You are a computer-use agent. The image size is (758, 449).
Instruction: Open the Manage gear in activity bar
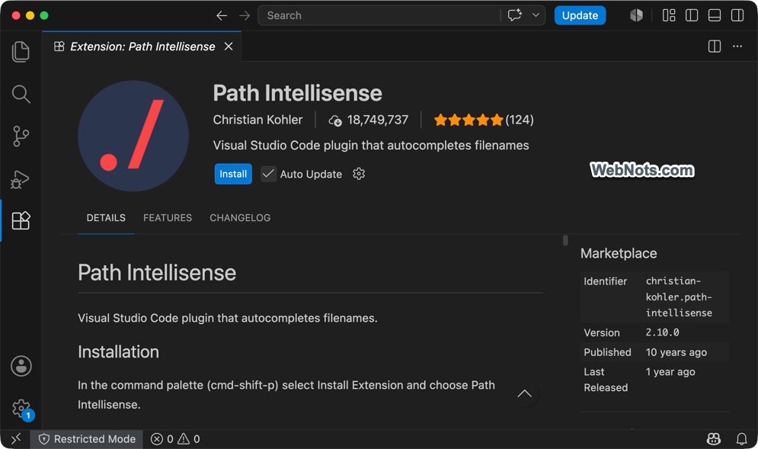pyautogui.click(x=21, y=409)
